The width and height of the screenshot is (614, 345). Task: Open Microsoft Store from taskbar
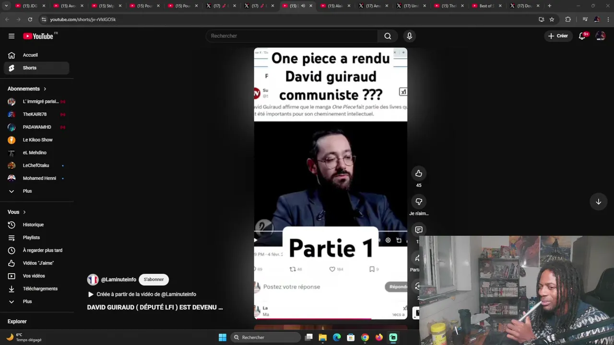(351, 337)
